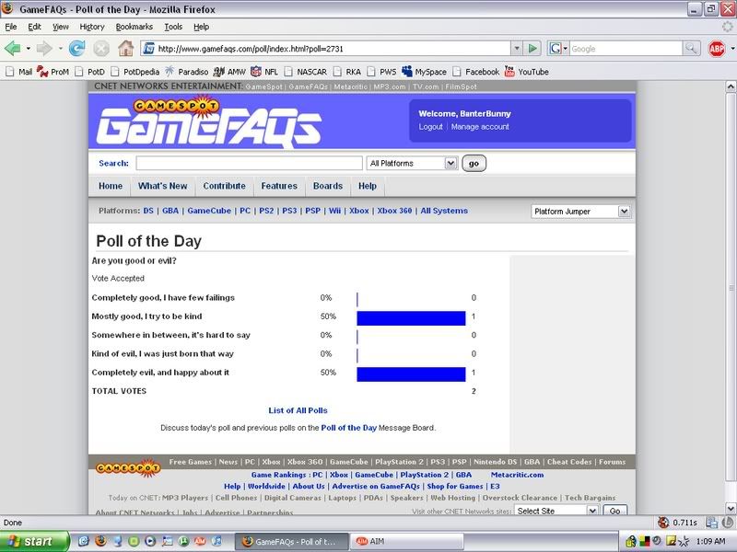This screenshot has width=737, height=552.
Task: Click the GameFAQs taskbar button
Action: point(291,541)
